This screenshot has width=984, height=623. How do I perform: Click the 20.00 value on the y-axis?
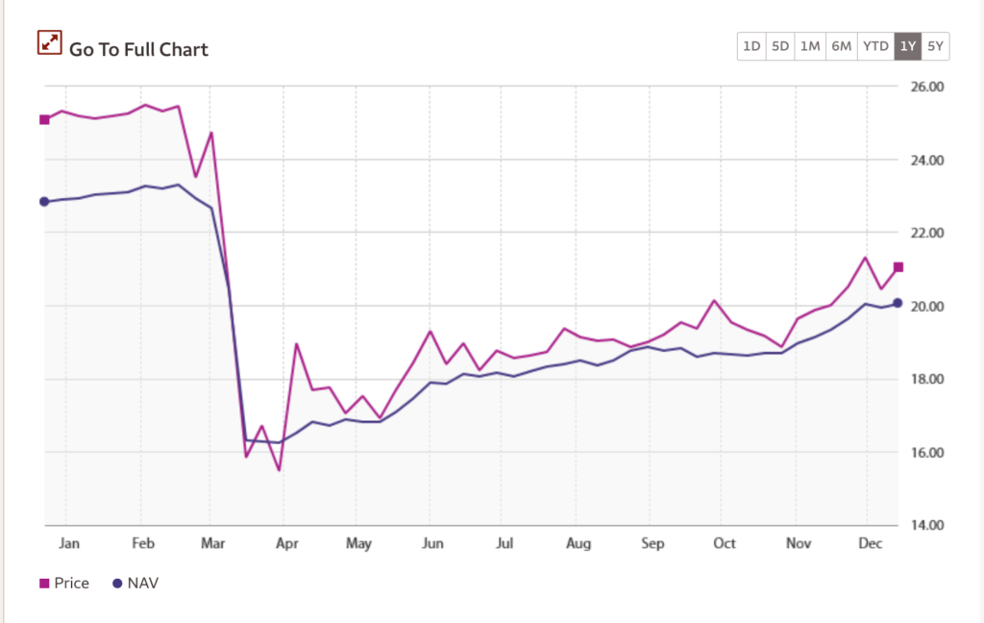tap(930, 306)
